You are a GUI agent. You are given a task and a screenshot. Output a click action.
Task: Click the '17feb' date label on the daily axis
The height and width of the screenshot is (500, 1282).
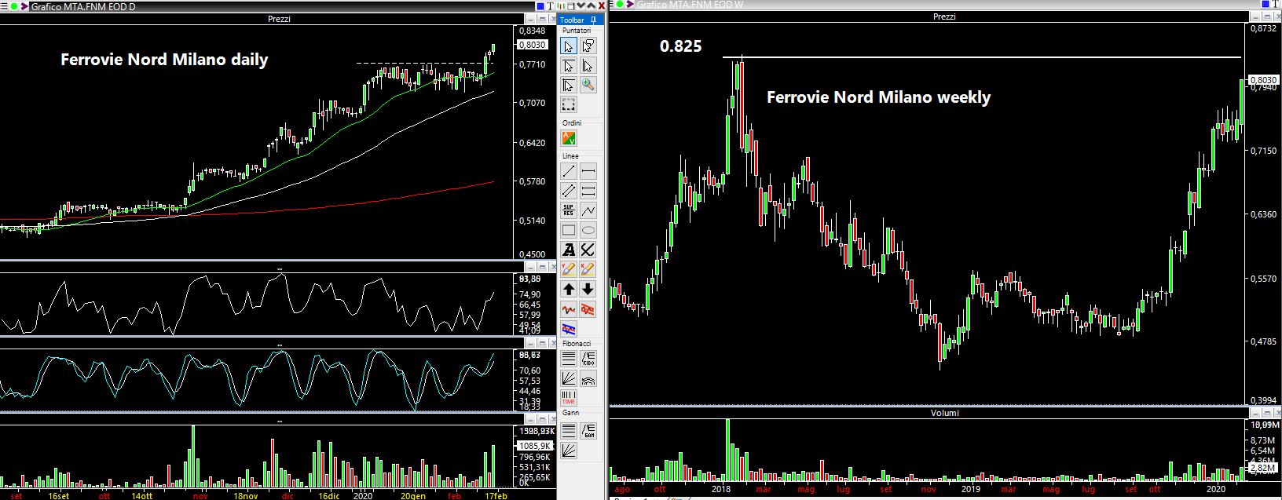point(495,495)
